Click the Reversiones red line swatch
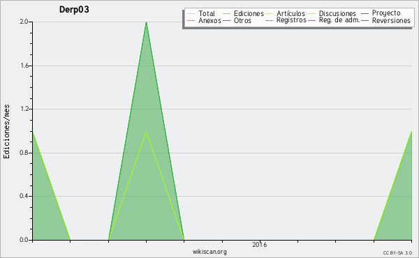 (x=365, y=20)
